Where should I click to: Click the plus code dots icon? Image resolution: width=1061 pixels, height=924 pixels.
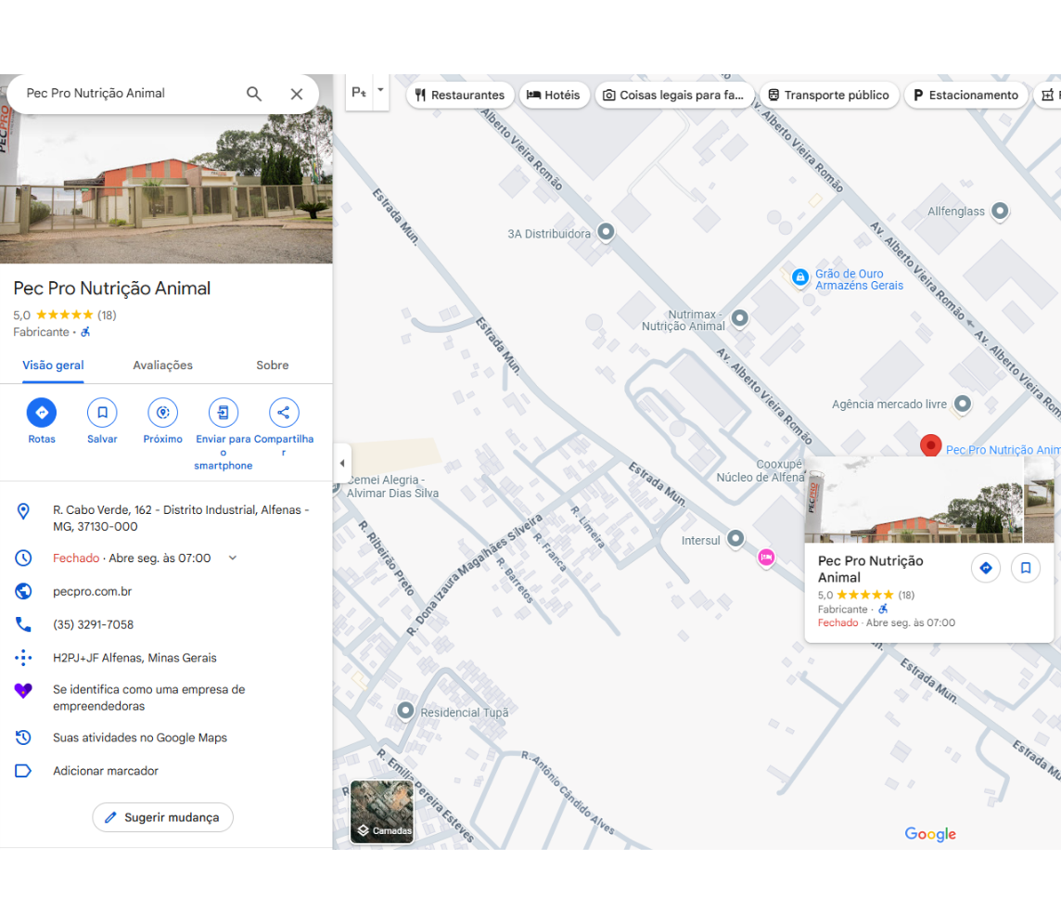[23, 658]
